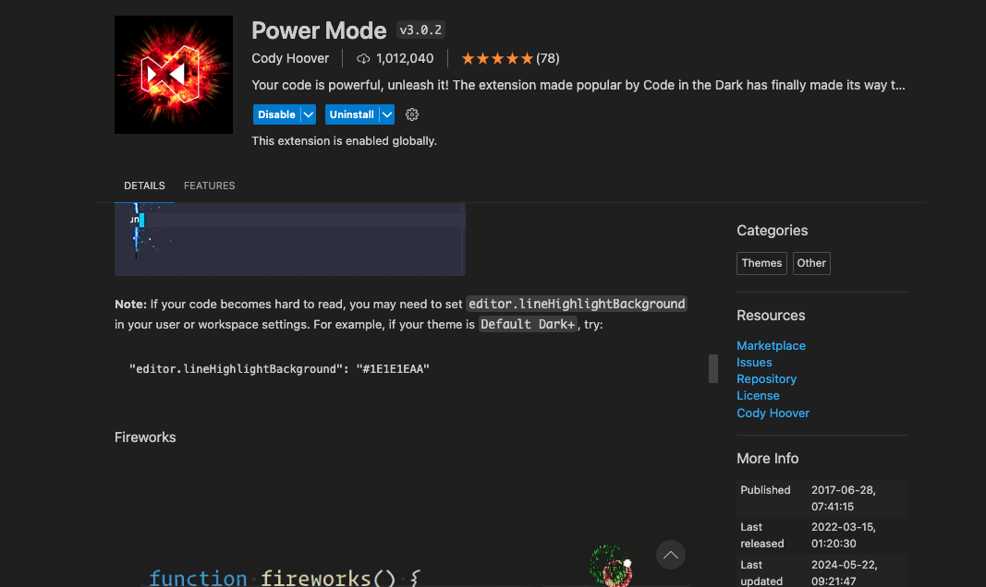Open the extension manage gear menu

[x=411, y=114]
